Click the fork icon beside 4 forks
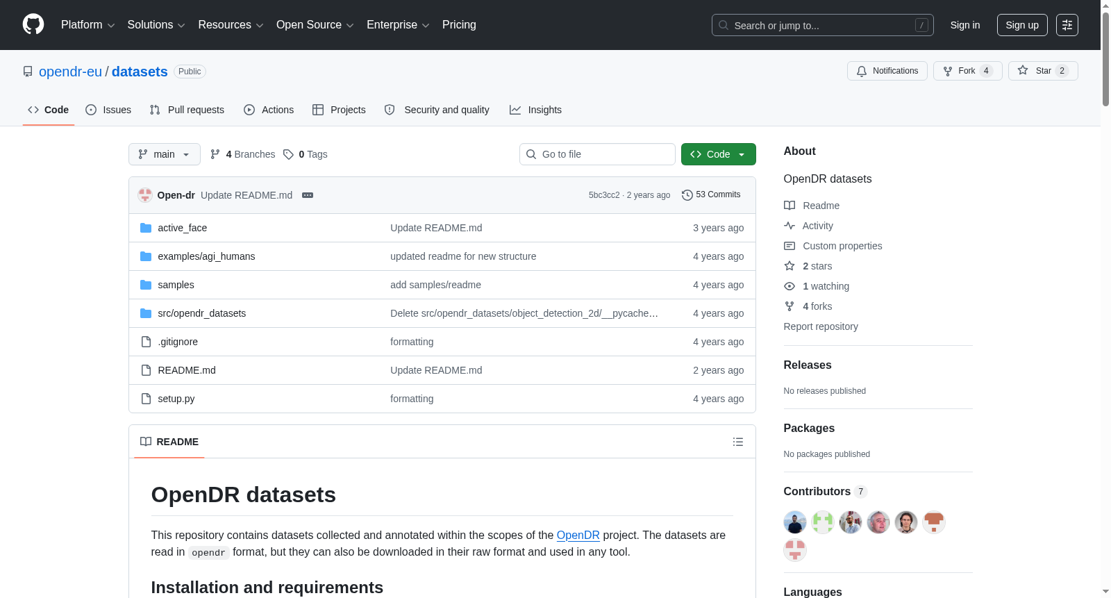 [790, 306]
